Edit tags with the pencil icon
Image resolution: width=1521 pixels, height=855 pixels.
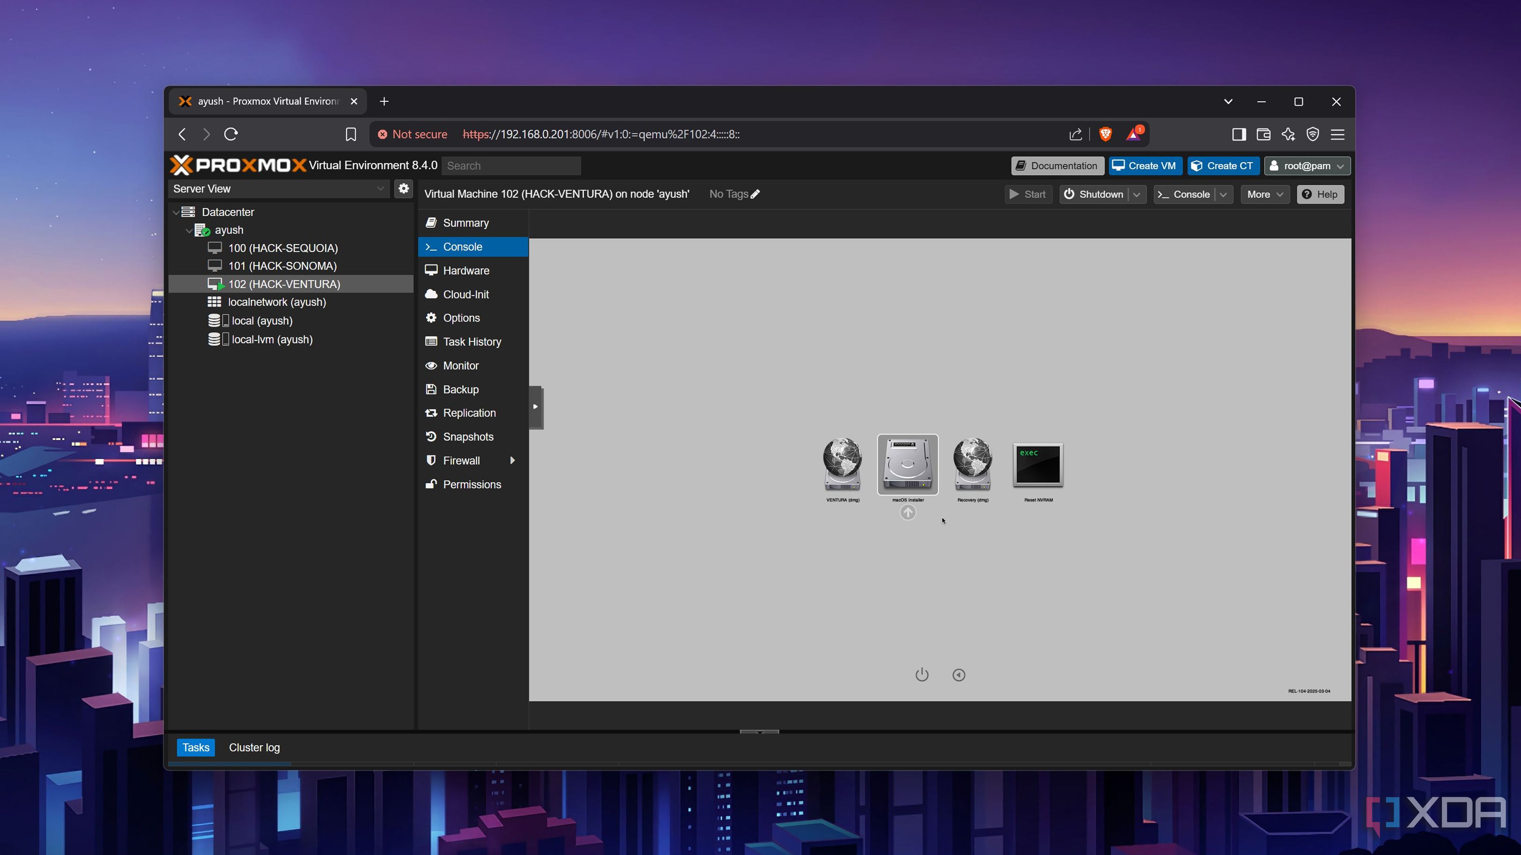[x=755, y=194]
